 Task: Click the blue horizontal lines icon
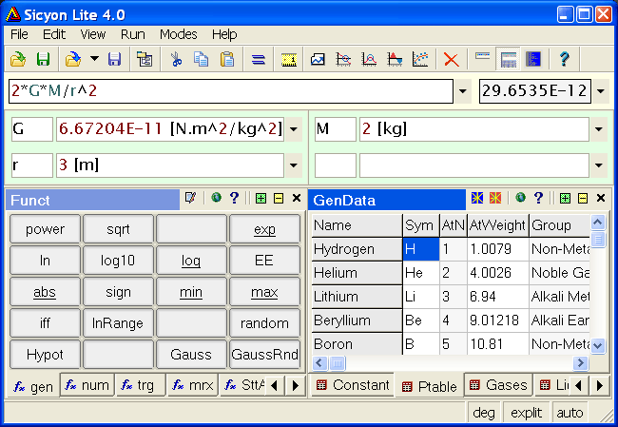(x=259, y=59)
